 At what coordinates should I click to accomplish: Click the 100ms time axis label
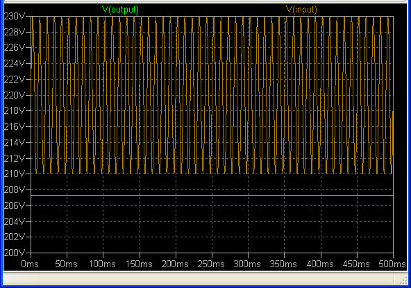102,264
